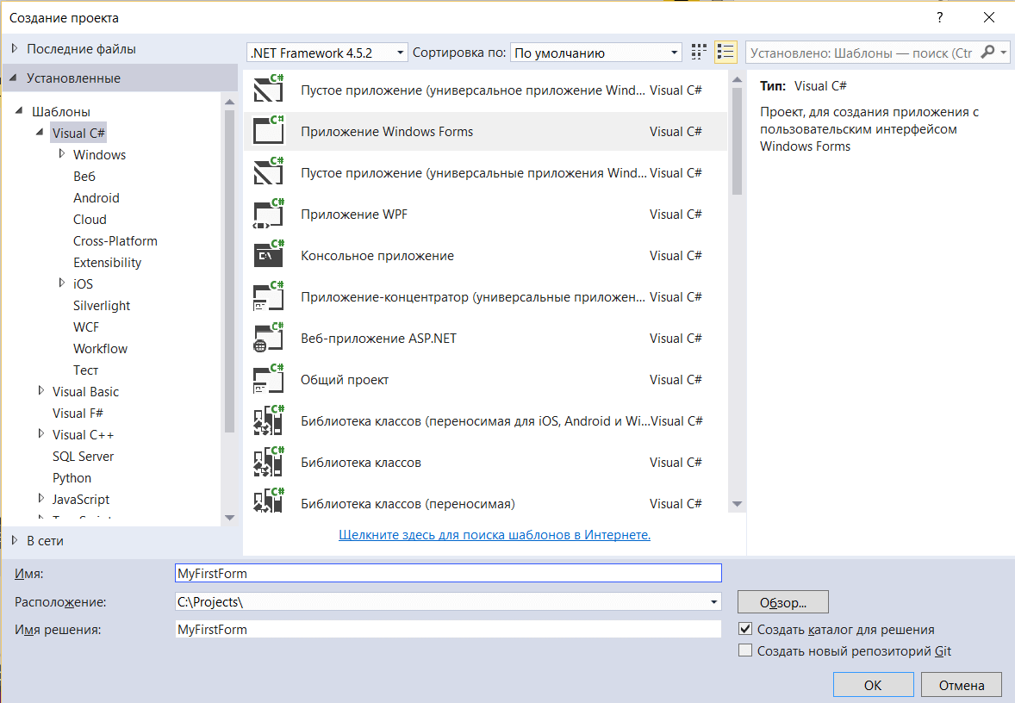Select the Приложение WPF template name
The image size is (1015, 703).
(354, 215)
